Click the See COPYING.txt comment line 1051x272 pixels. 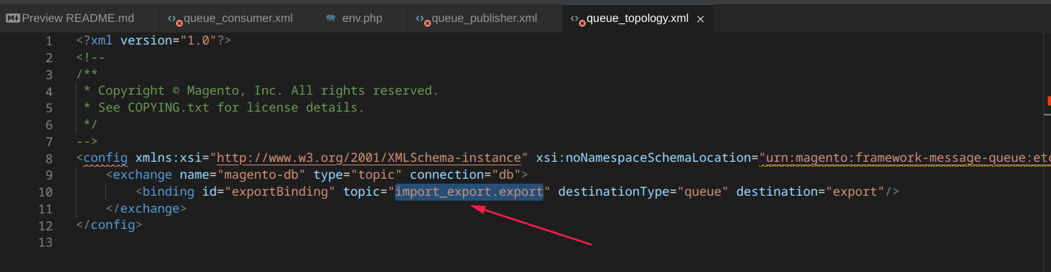coord(224,108)
